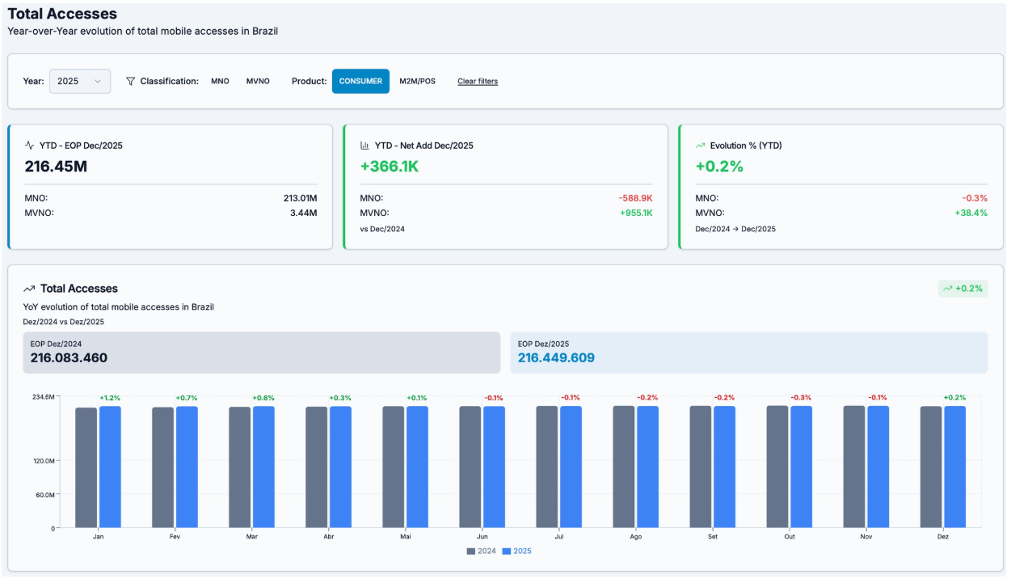Click the blue 2025 bar for Jun

coord(494,467)
